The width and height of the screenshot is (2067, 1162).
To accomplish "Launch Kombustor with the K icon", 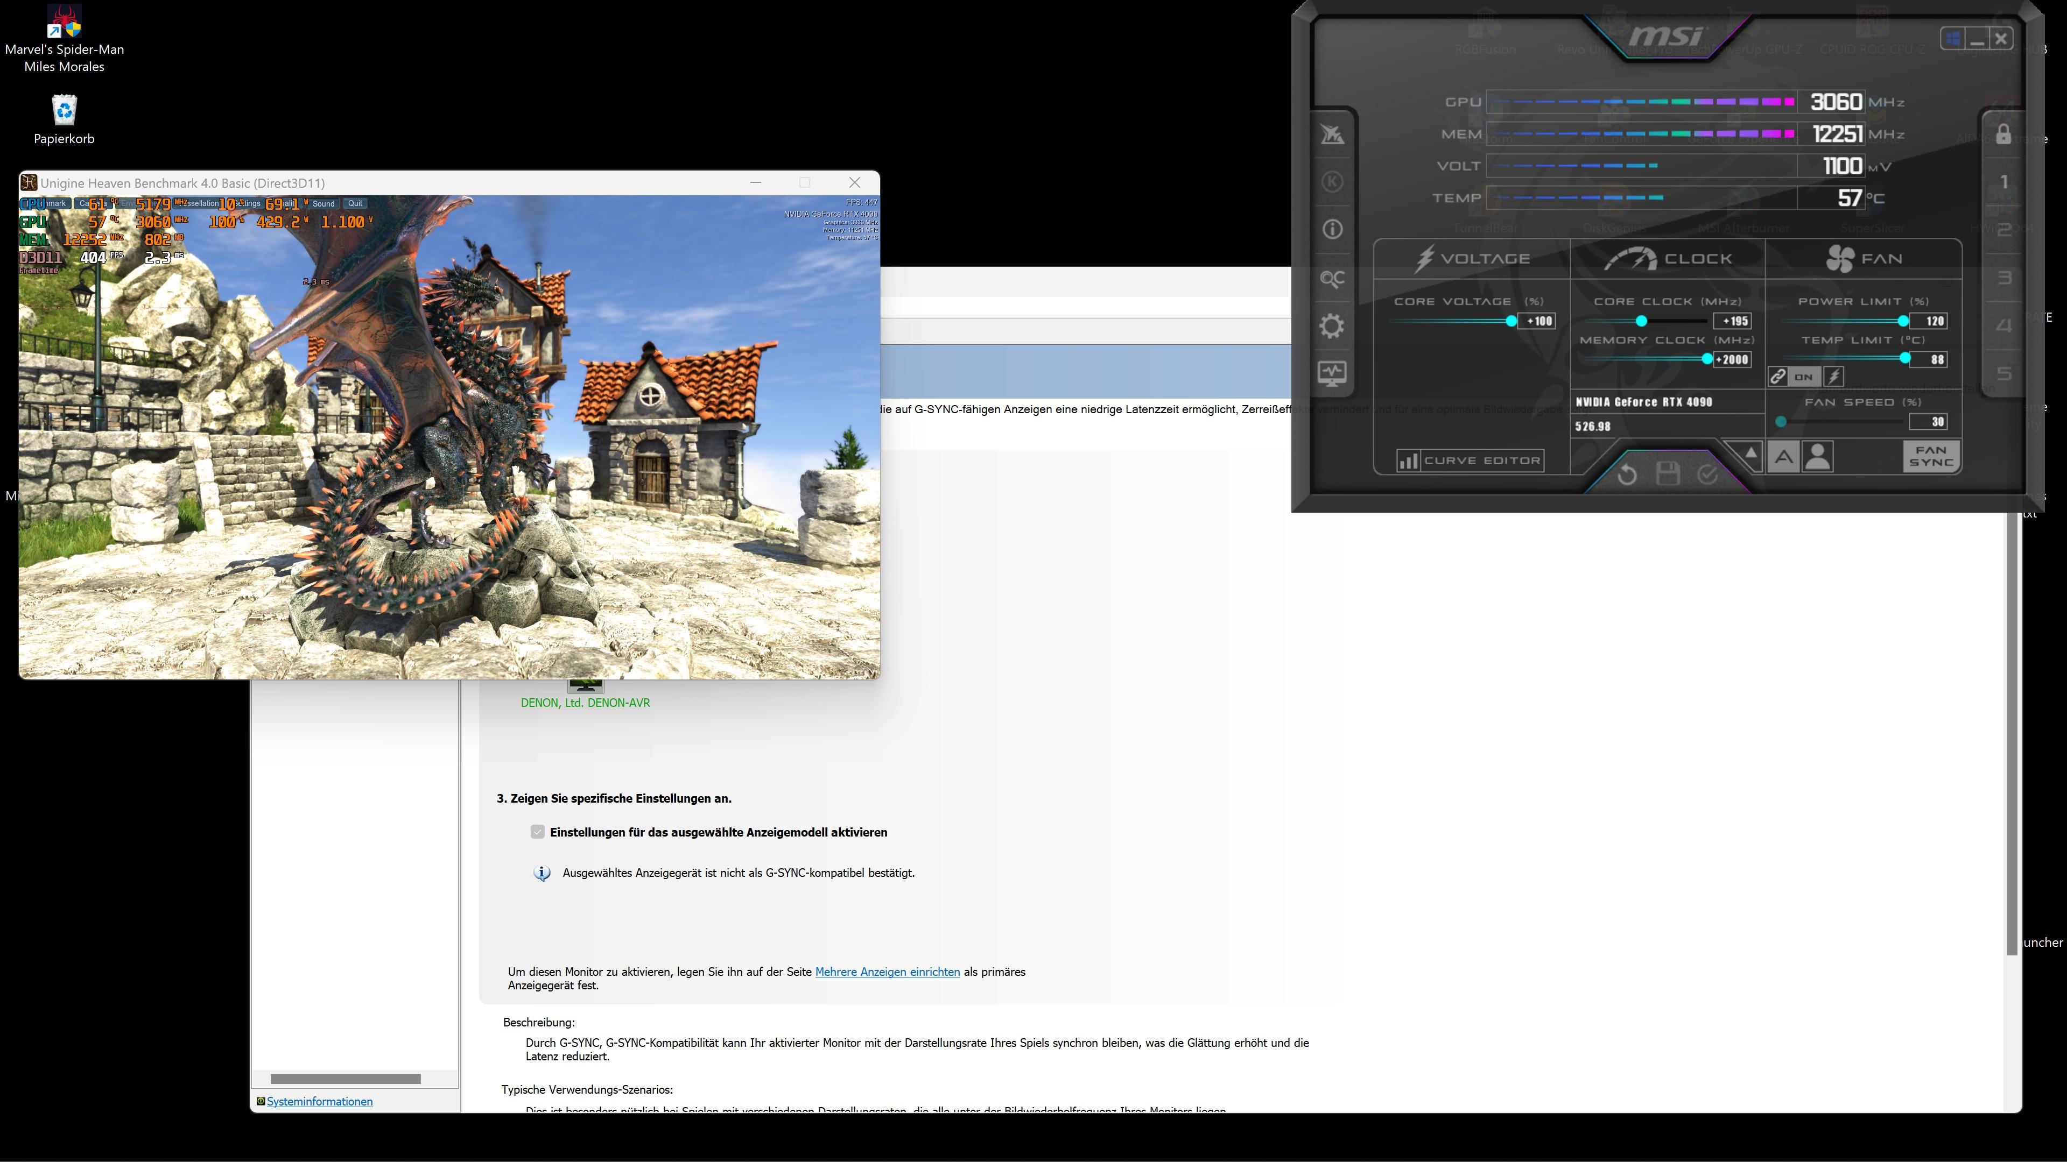I will coord(1332,182).
